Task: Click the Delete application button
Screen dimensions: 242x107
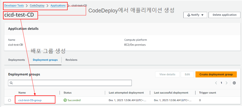Action: (x=225, y=15)
